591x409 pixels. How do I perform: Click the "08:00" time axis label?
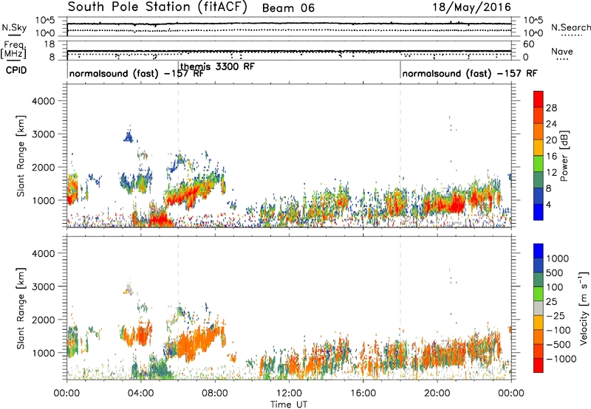coord(215,393)
